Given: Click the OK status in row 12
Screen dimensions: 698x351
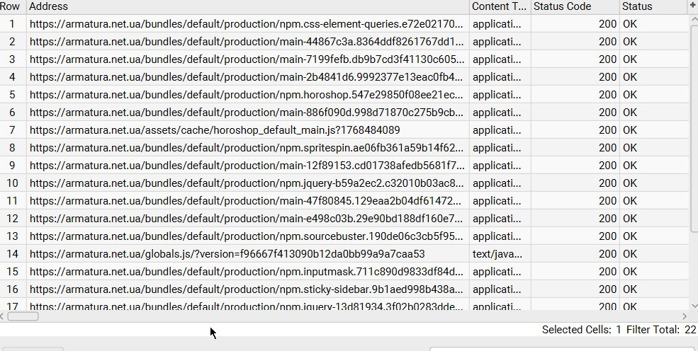Looking at the screenshot, I should [630, 218].
